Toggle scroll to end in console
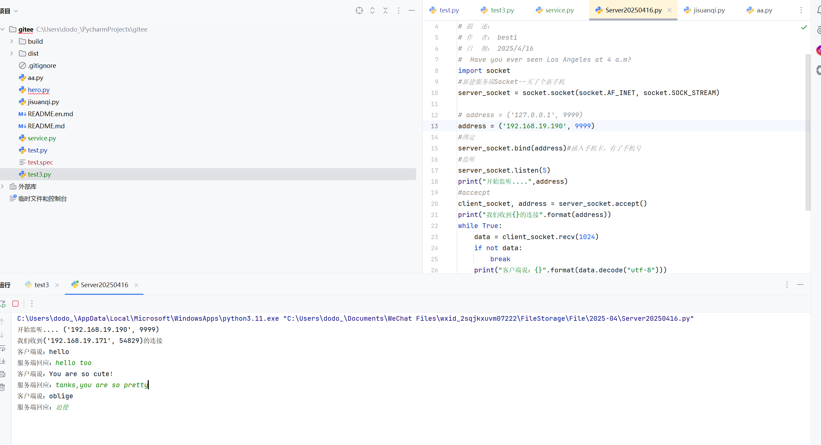The image size is (821, 445). (x=2, y=361)
